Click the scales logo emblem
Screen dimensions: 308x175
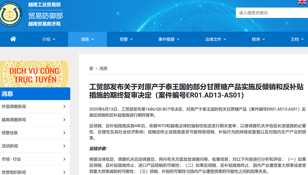click(10, 15)
